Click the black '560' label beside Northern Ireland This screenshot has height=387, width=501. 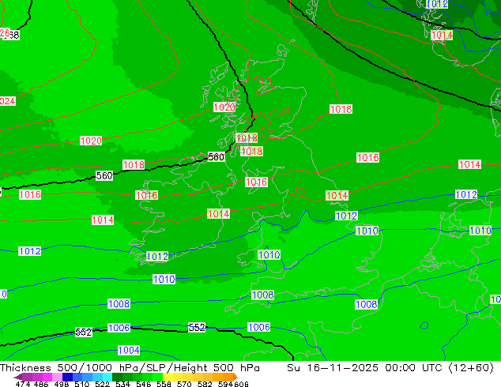[x=216, y=157]
